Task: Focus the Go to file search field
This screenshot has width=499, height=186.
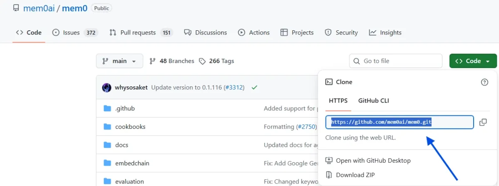Action: (395, 61)
